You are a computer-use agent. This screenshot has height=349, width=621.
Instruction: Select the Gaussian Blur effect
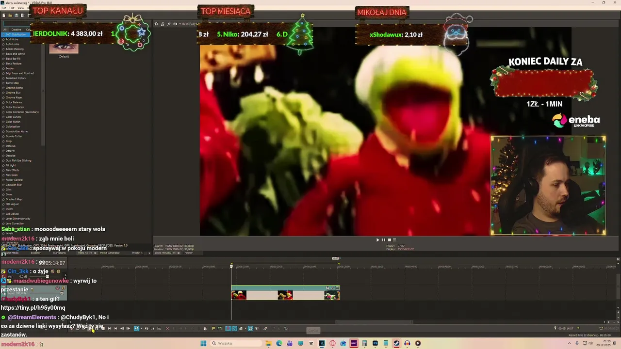13,185
